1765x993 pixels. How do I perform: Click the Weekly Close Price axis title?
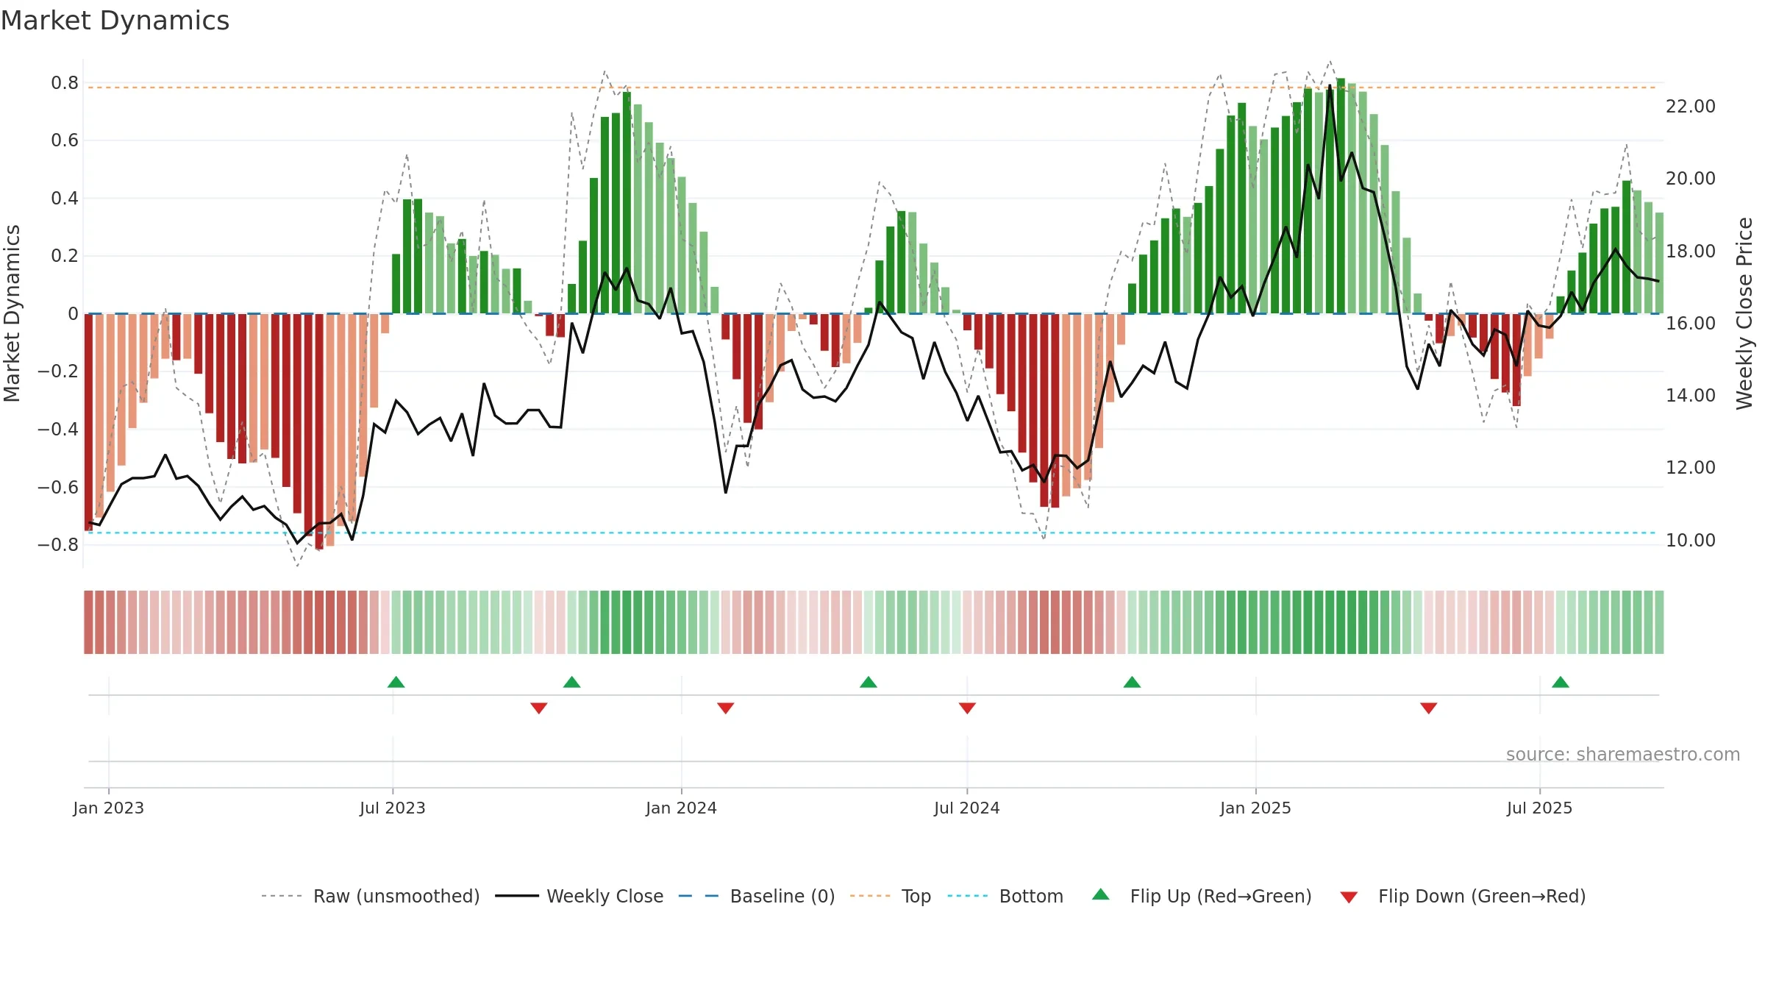click(x=1745, y=313)
